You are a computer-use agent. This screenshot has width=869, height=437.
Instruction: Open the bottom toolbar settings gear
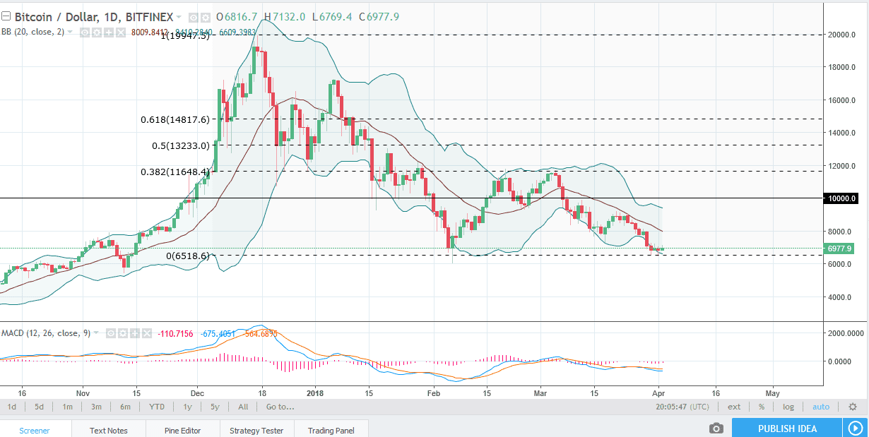853,407
